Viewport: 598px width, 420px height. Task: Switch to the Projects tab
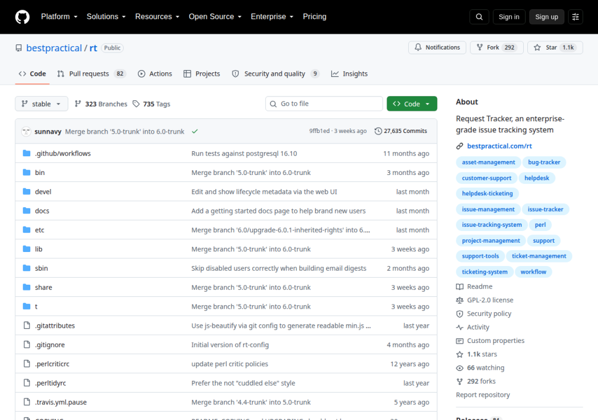tap(201, 74)
